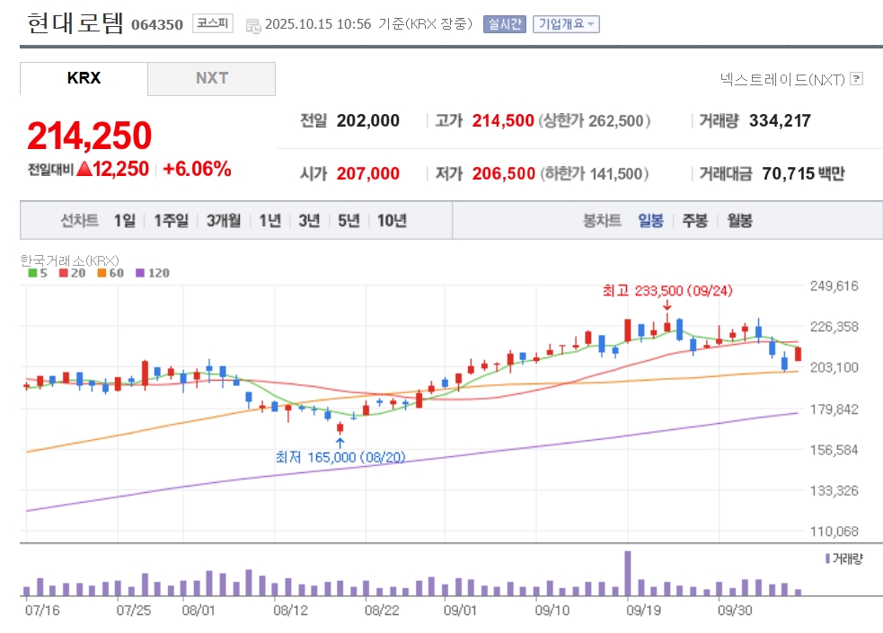
Task: Select the 일봉 daily candle chart option
Action: pos(650,221)
